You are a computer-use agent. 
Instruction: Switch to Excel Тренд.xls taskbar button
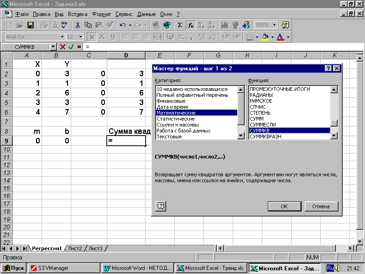pos(211,268)
